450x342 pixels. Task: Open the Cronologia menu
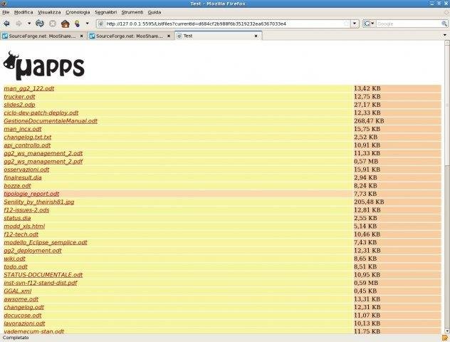click(78, 12)
